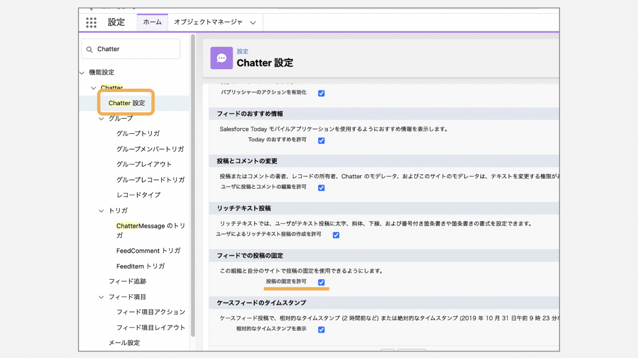Click the 投稿とコメントの変更 section header
The height and width of the screenshot is (358, 638).
point(384,161)
